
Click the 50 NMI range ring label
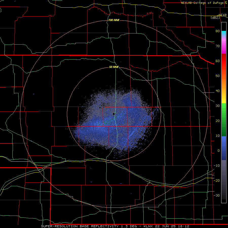tap(114, 67)
